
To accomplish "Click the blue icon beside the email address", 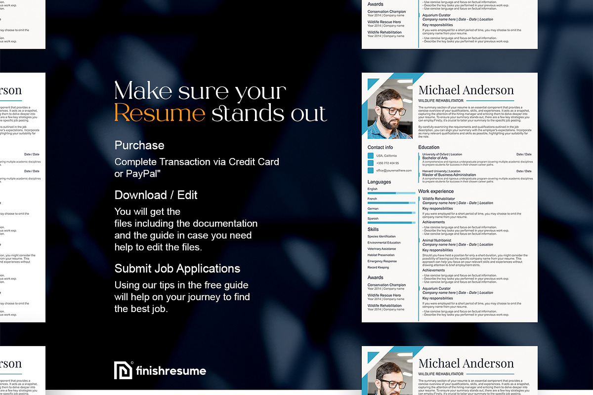I will pyautogui.click(x=371, y=170).
